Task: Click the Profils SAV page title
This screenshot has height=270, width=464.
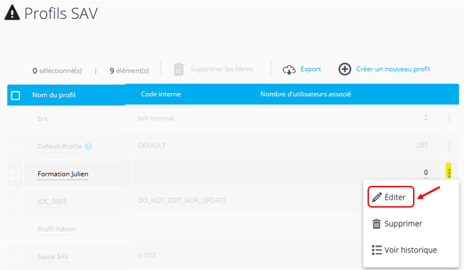Action: pyautogui.click(x=61, y=14)
